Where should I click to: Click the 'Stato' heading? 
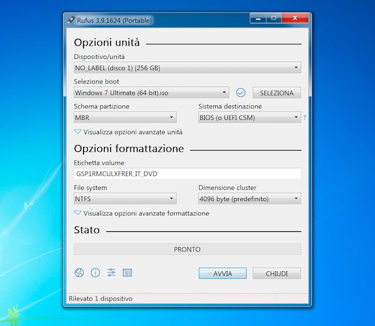click(x=87, y=230)
